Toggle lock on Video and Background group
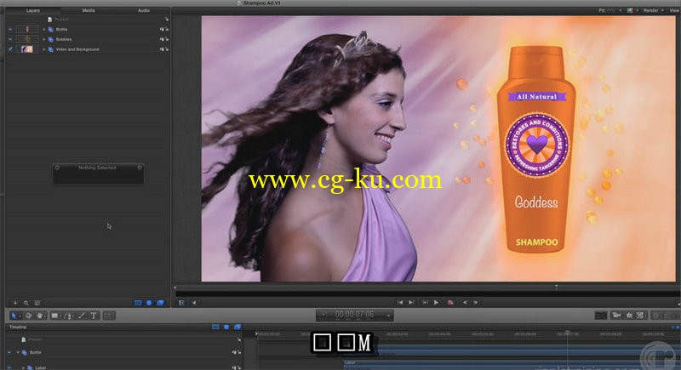This screenshot has height=370, width=681. pos(167,49)
